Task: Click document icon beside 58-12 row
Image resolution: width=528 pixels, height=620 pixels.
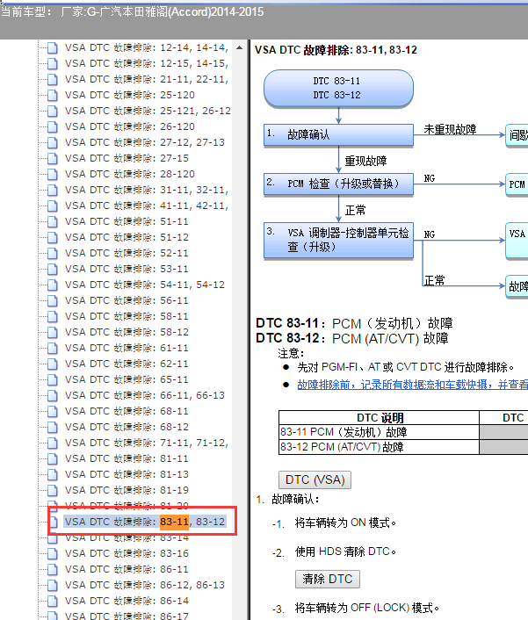Action: [52, 332]
